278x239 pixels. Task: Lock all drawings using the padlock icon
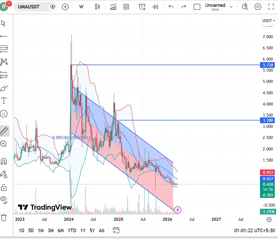click(x=4, y=187)
